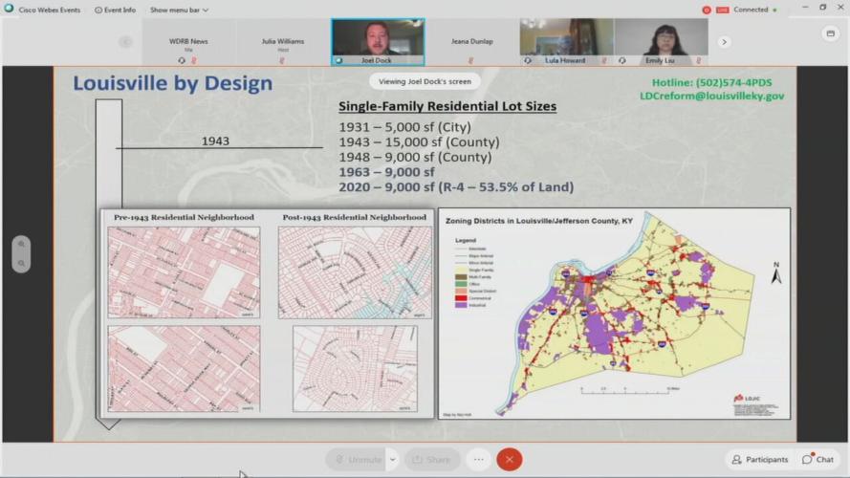Open the Chat panel
The height and width of the screenshot is (478, 850).
click(x=818, y=460)
